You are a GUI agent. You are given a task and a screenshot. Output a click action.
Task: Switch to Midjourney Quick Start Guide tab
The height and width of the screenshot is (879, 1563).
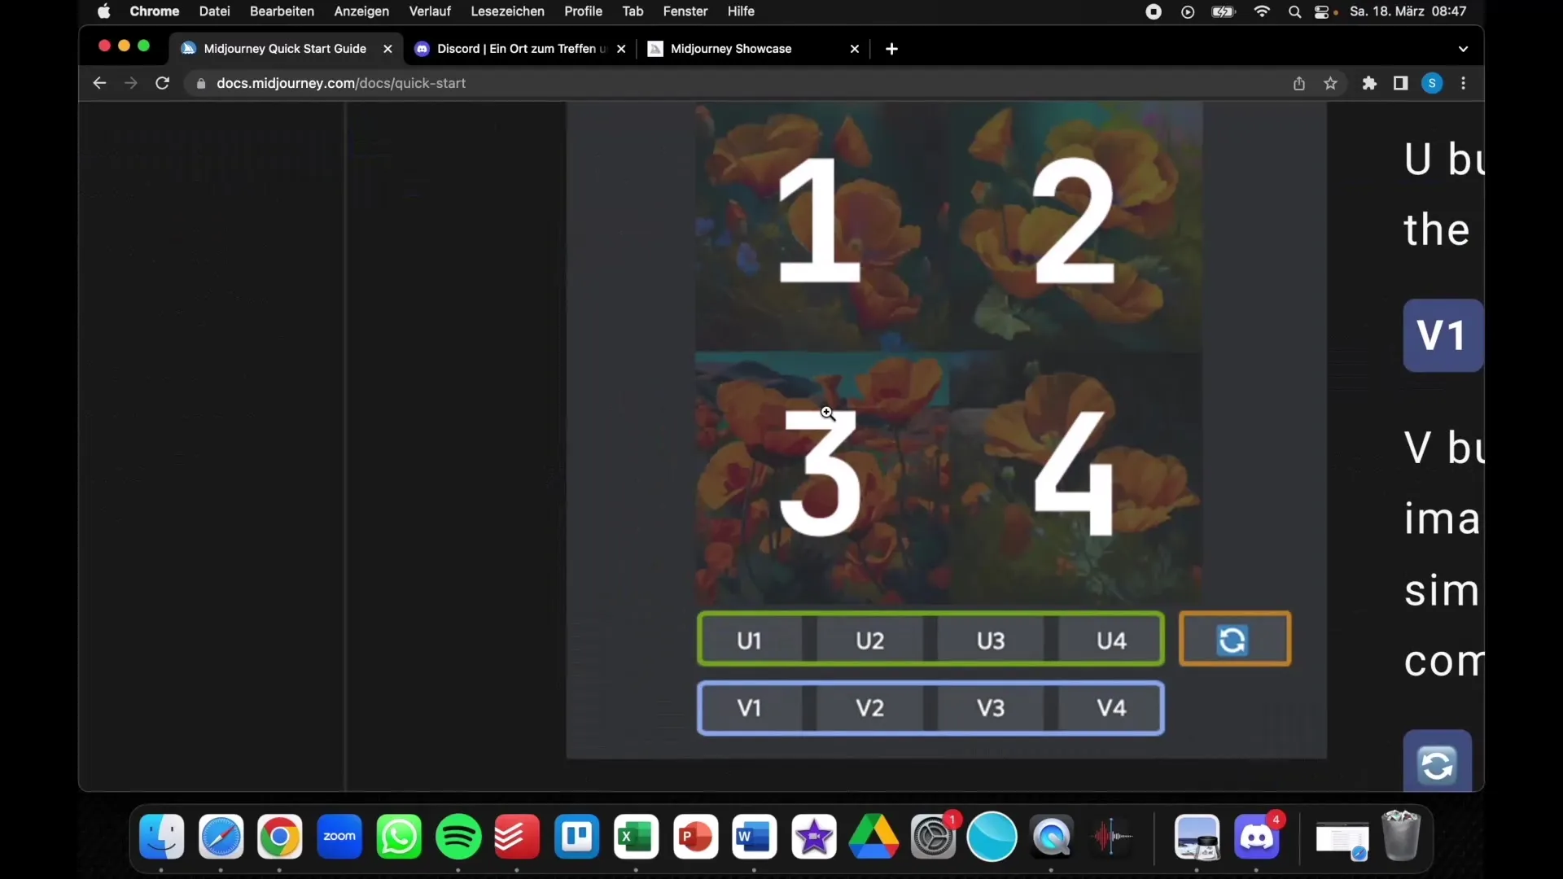pos(285,49)
